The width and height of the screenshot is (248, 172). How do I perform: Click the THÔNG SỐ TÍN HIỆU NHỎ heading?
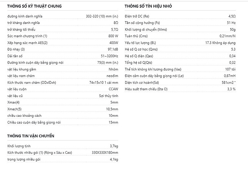tap(148, 6)
